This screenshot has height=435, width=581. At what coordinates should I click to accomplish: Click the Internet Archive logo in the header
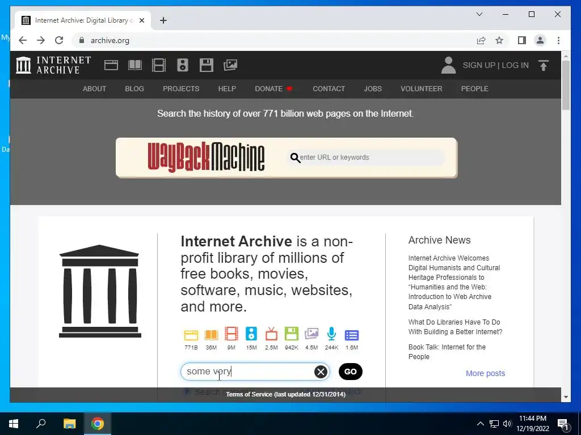[x=53, y=65]
